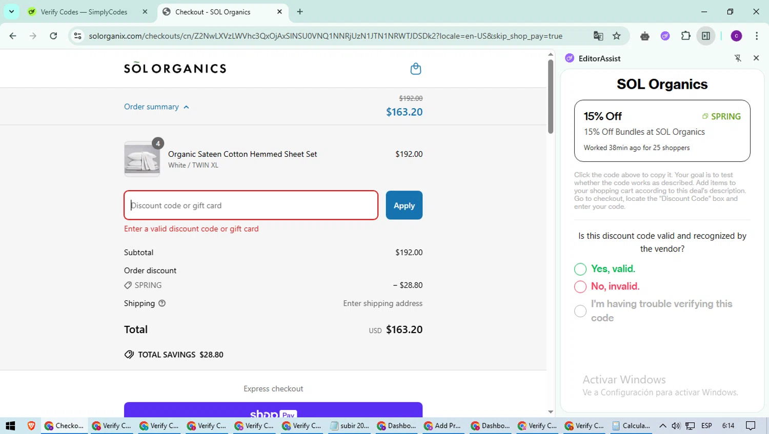Click the 15% Off deal card title

tap(603, 116)
